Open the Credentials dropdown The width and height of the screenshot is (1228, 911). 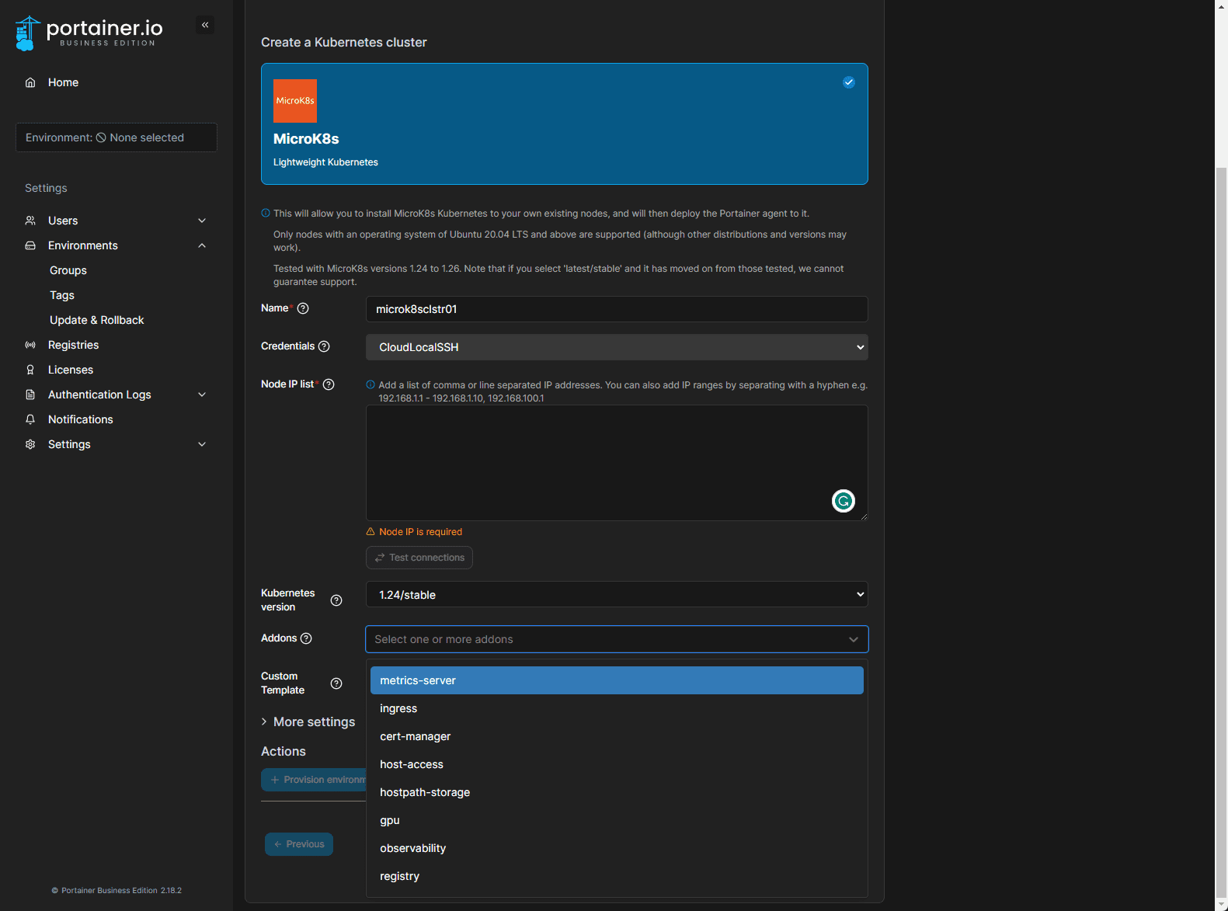coord(616,347)
